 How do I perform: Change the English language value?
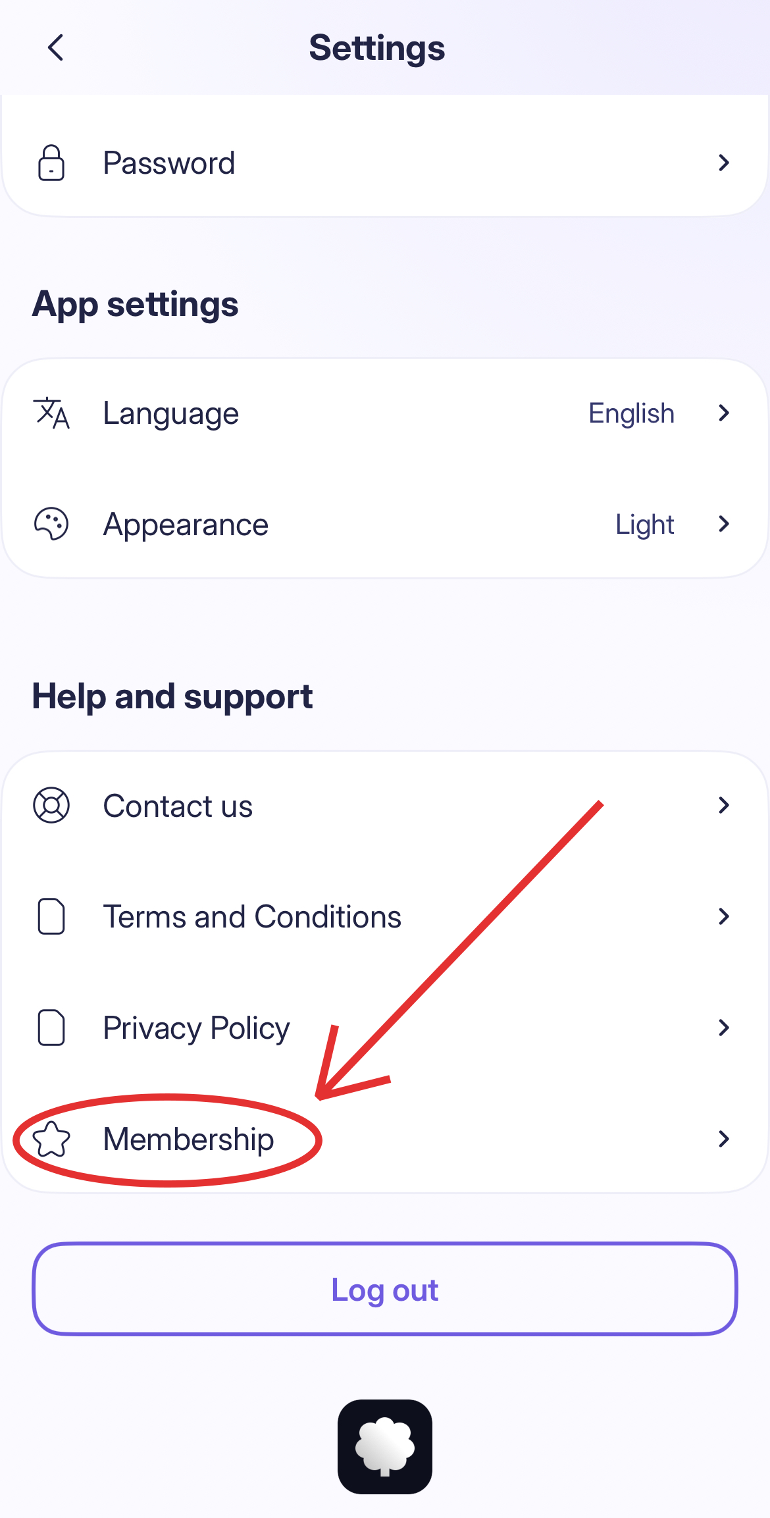631,413
